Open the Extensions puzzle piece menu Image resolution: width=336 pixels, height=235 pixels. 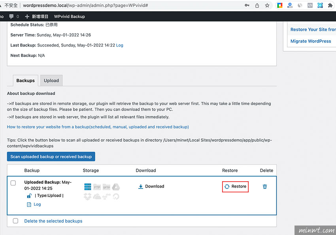[330, 6]
